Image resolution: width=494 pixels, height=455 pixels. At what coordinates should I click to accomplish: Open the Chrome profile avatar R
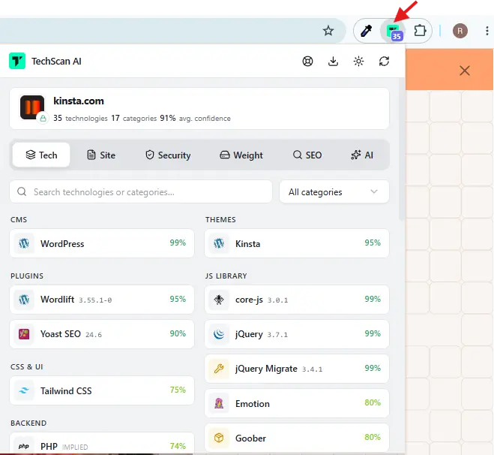pos(460,31)
